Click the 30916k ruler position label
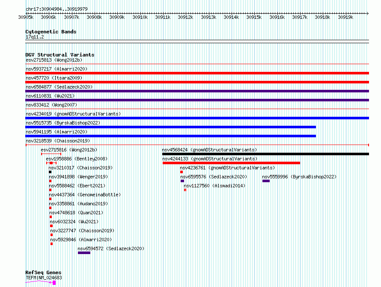Image resolution: width=381 pixels, height=287 pixels. 277,17
